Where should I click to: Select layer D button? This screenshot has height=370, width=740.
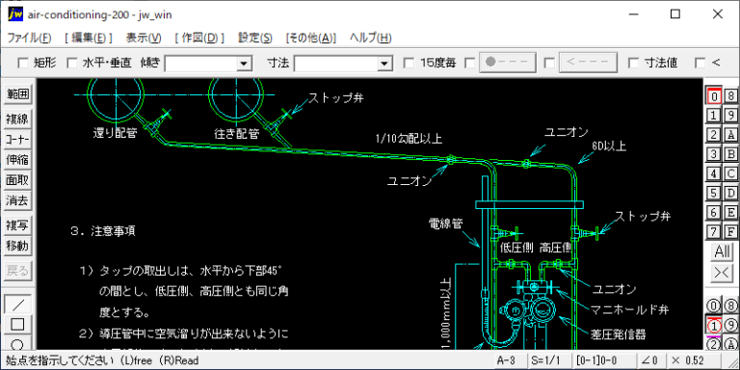731,193
